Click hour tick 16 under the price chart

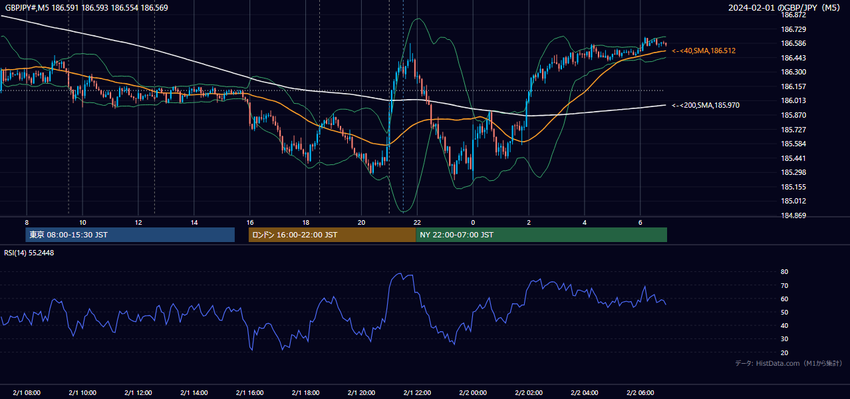coord(250,222)
